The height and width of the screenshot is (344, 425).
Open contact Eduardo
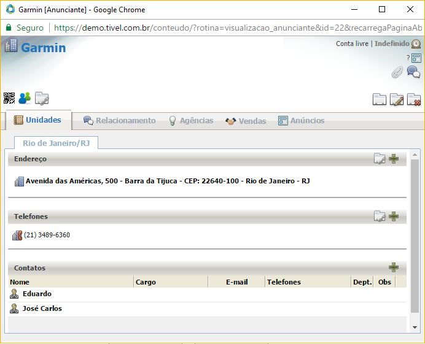point(37,294)
